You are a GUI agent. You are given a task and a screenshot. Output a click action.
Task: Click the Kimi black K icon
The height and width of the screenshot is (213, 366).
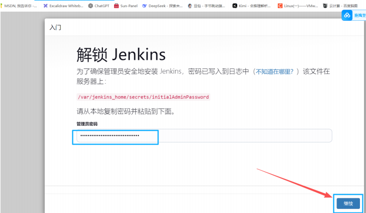[x=235, y=6]
